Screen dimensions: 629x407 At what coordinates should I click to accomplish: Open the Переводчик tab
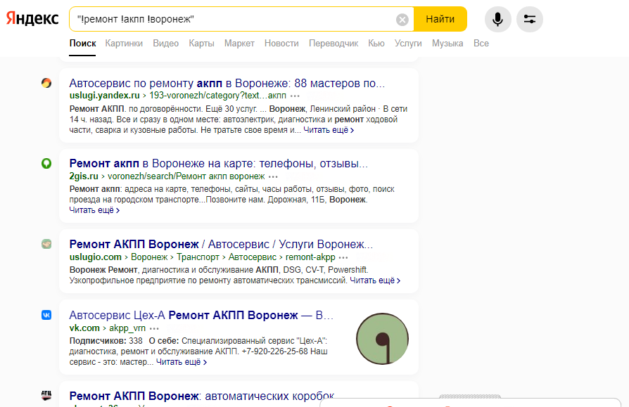coord(333,44)
